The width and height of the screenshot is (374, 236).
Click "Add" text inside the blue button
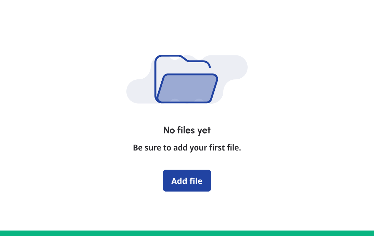pyautogui.click(x=179, y=181)
